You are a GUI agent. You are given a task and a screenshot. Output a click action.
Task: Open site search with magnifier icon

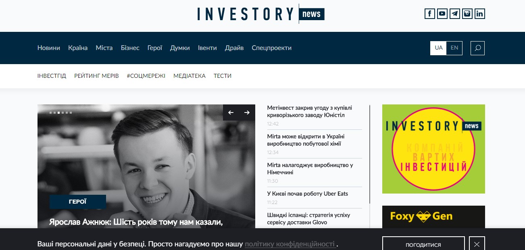478,48
